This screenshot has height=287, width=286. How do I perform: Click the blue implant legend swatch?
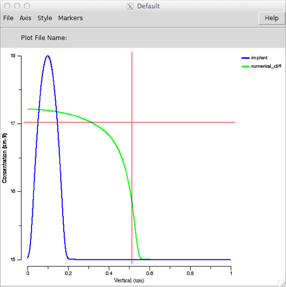pos(245,58)
